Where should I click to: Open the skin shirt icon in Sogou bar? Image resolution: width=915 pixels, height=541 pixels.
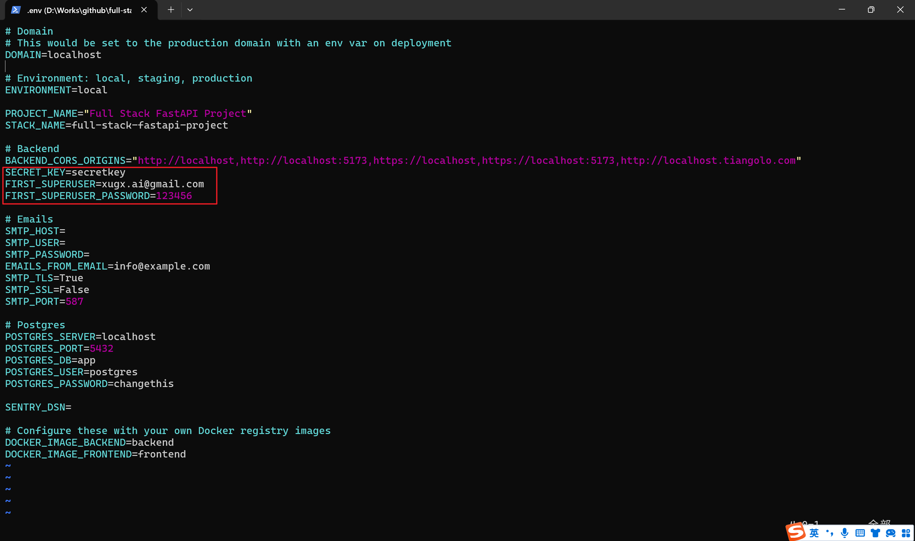(875, 533)
